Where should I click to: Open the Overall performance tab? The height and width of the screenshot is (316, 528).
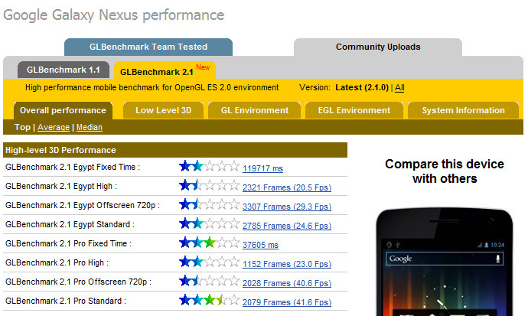pyautogui.click(x=63, y=110)
